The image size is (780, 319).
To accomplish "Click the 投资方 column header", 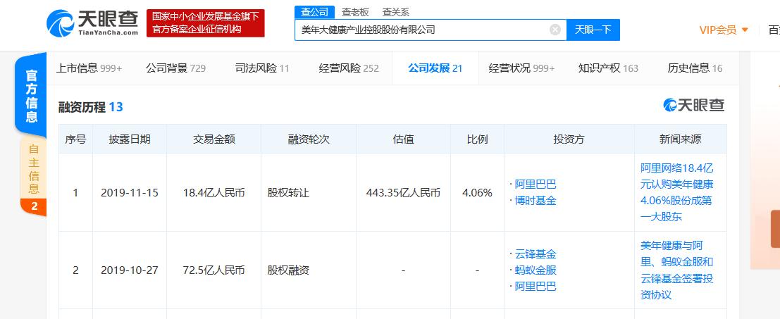I will [x=569, y=139].
